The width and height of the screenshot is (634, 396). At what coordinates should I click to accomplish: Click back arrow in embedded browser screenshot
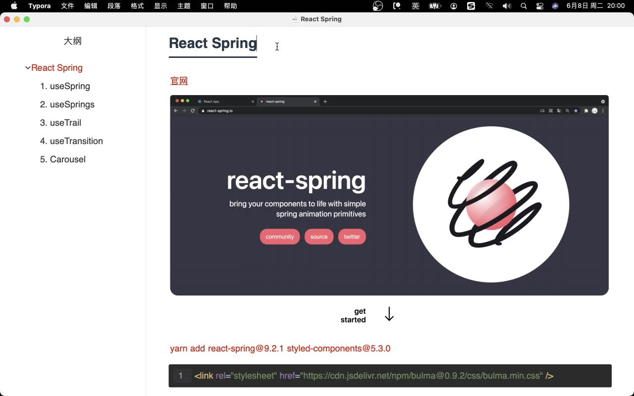[176, 111]
